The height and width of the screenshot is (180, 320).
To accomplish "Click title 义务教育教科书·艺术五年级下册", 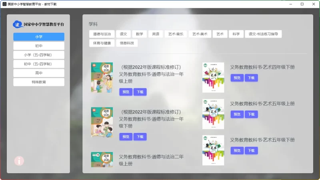I will point(262,140).
